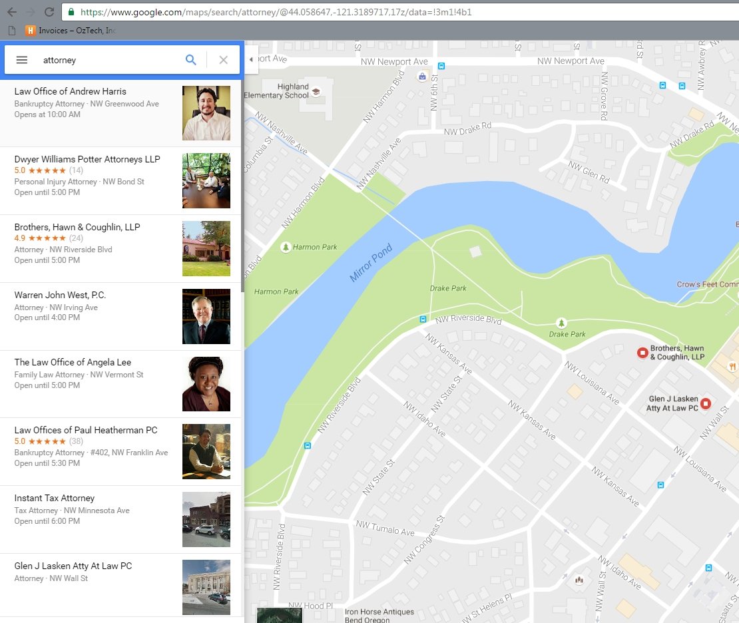Click Paul Heatherman's 5.0 (38) star rating
The image size is (739, 623).
pos(49,441)
